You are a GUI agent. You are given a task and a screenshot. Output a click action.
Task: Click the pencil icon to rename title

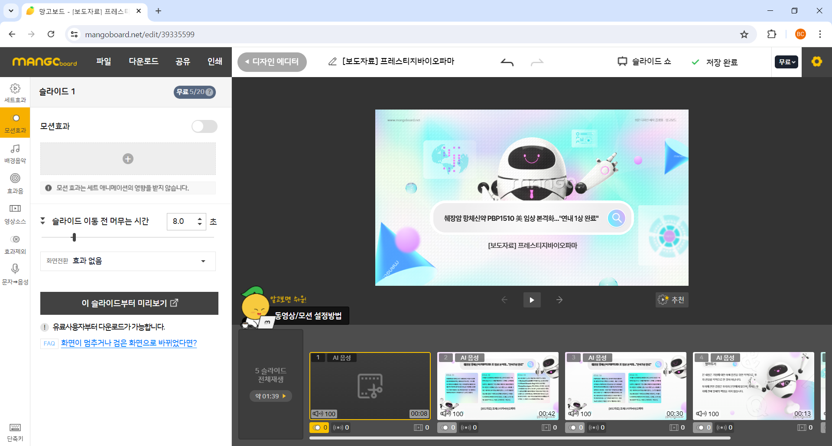click(332, 61)
